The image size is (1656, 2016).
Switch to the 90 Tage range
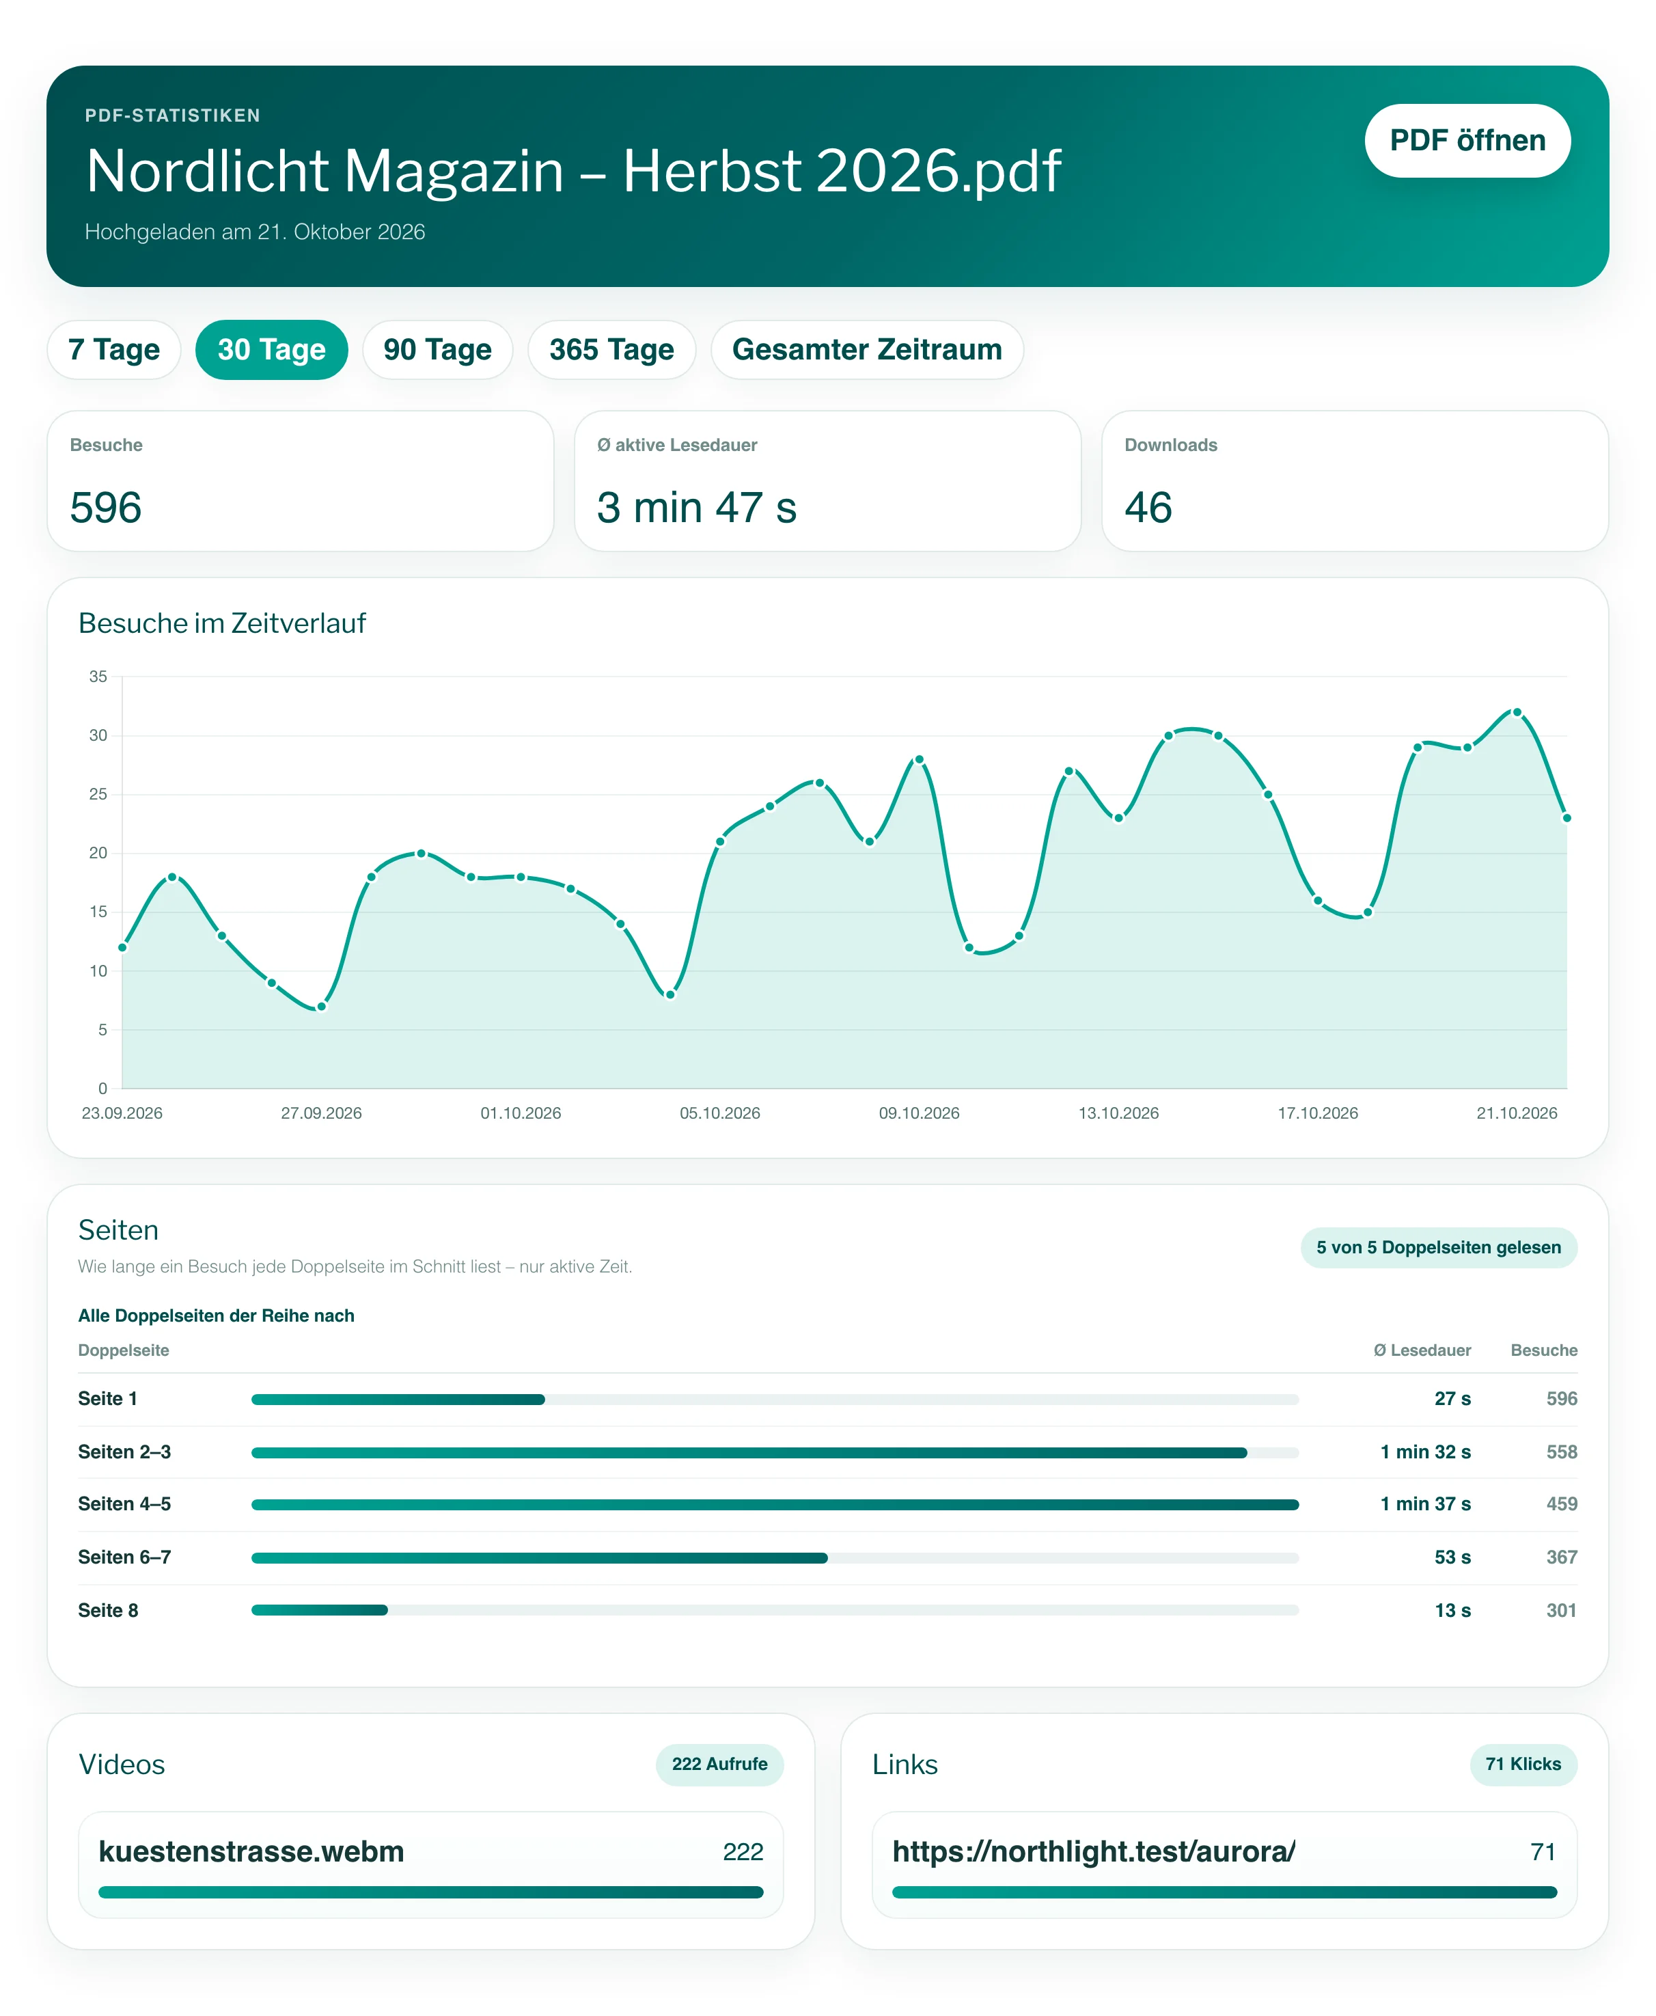point(437,349)
